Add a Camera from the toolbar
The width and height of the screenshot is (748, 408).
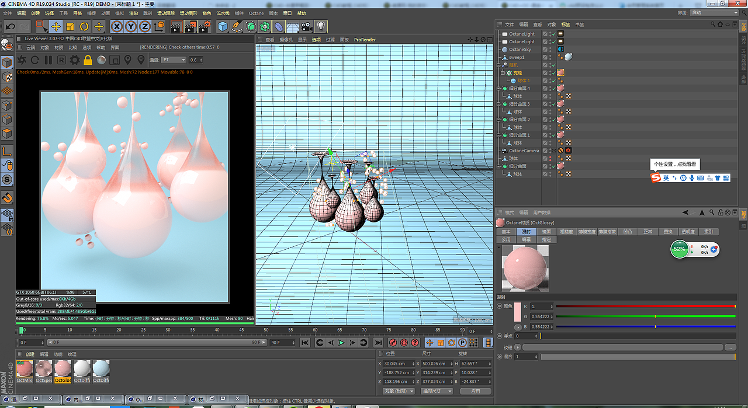pyautogui.click(x=307, y=26)
